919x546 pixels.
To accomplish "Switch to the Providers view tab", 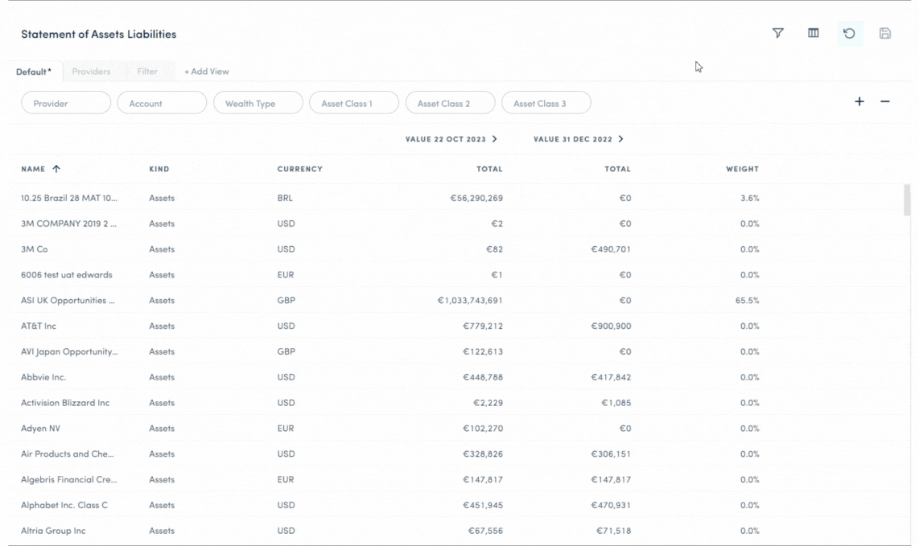I will [x=91, y=72].
